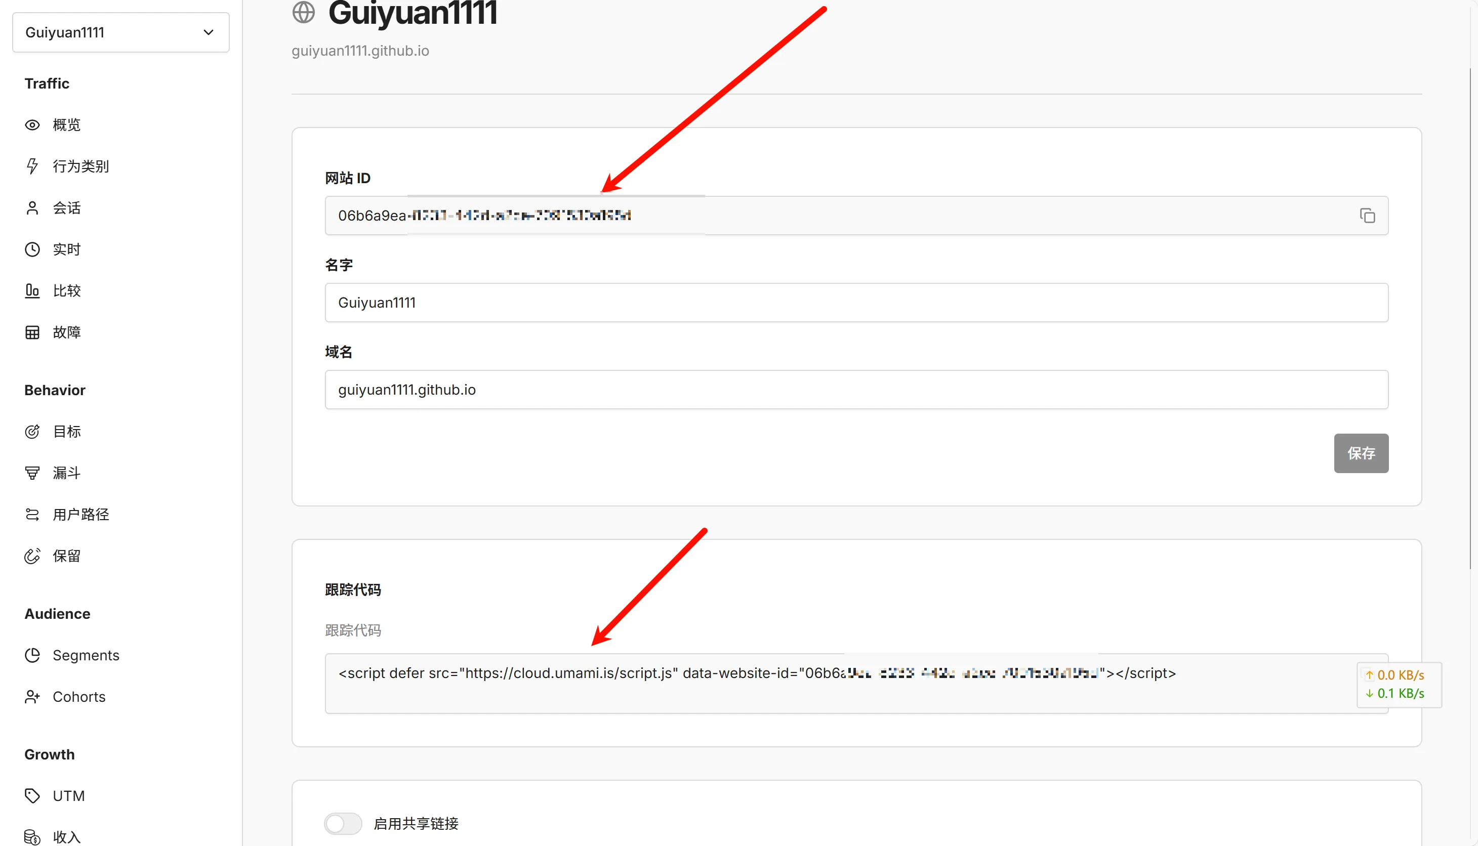
Task: Click the 名字 field label
Action: pyautogui.click(x=339, y=265)
